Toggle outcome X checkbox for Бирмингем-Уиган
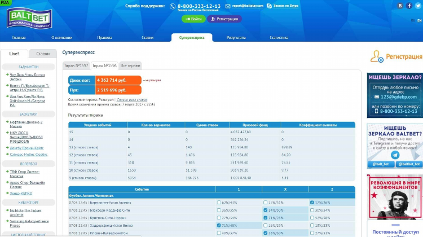This screenshot has height=237, width=423. (x=266, y=203)
